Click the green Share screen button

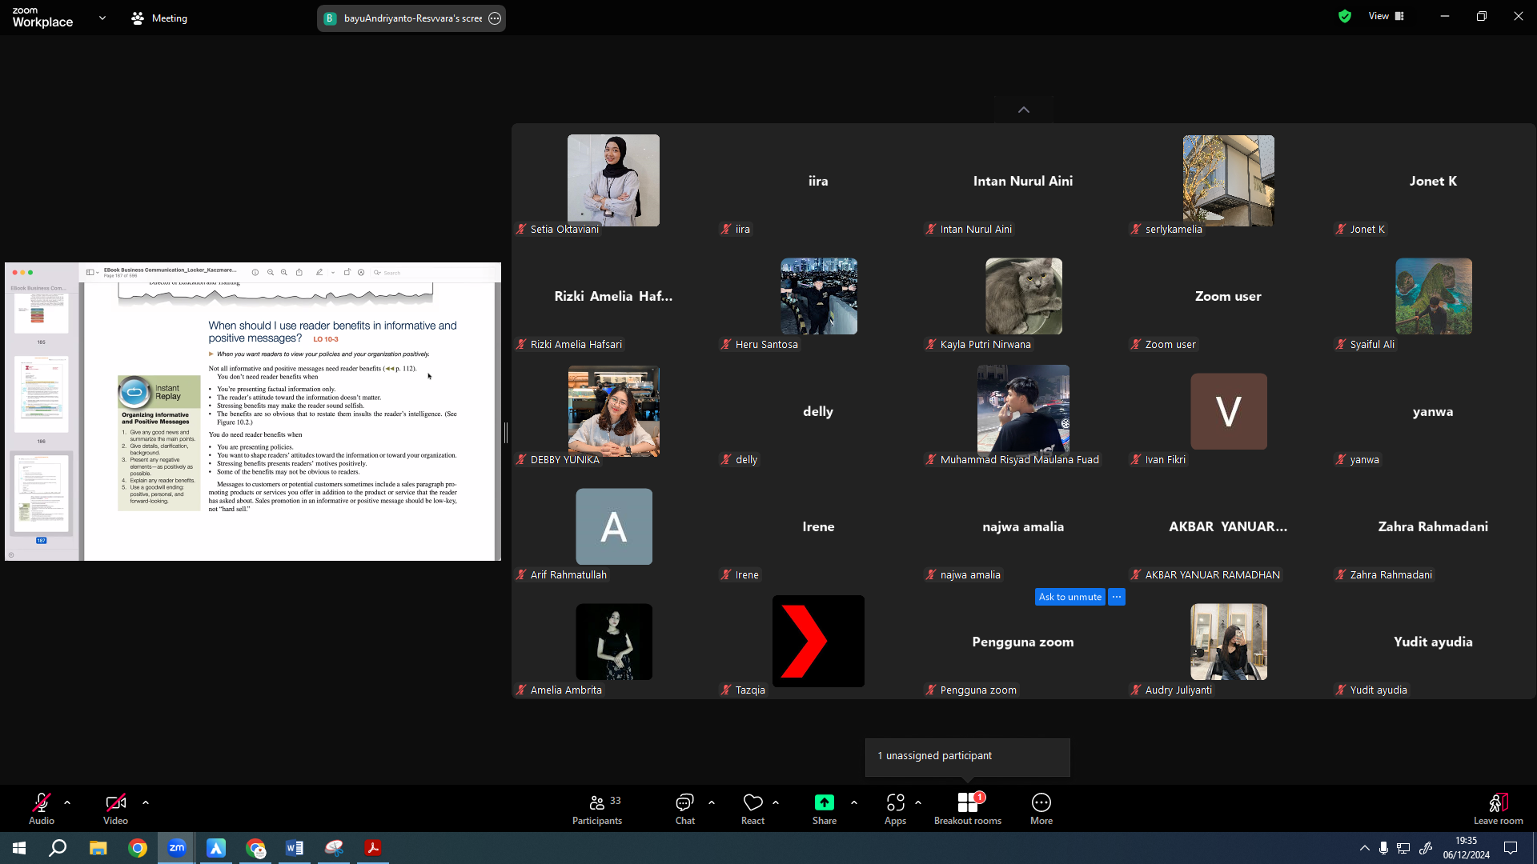click(x=825, y=808)
